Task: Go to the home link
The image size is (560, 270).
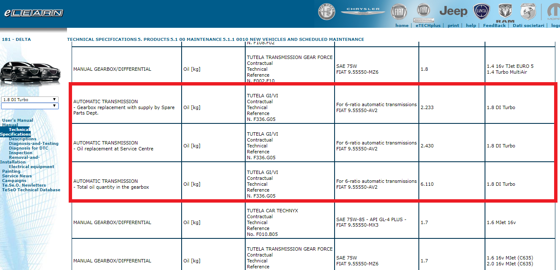Action: tap(402, 26)
